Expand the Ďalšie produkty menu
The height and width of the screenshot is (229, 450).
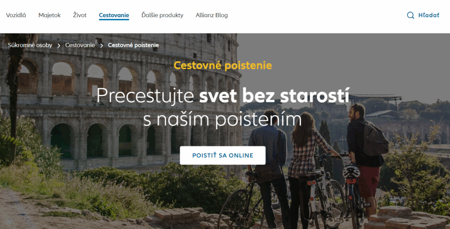click(x=162, y=15)
